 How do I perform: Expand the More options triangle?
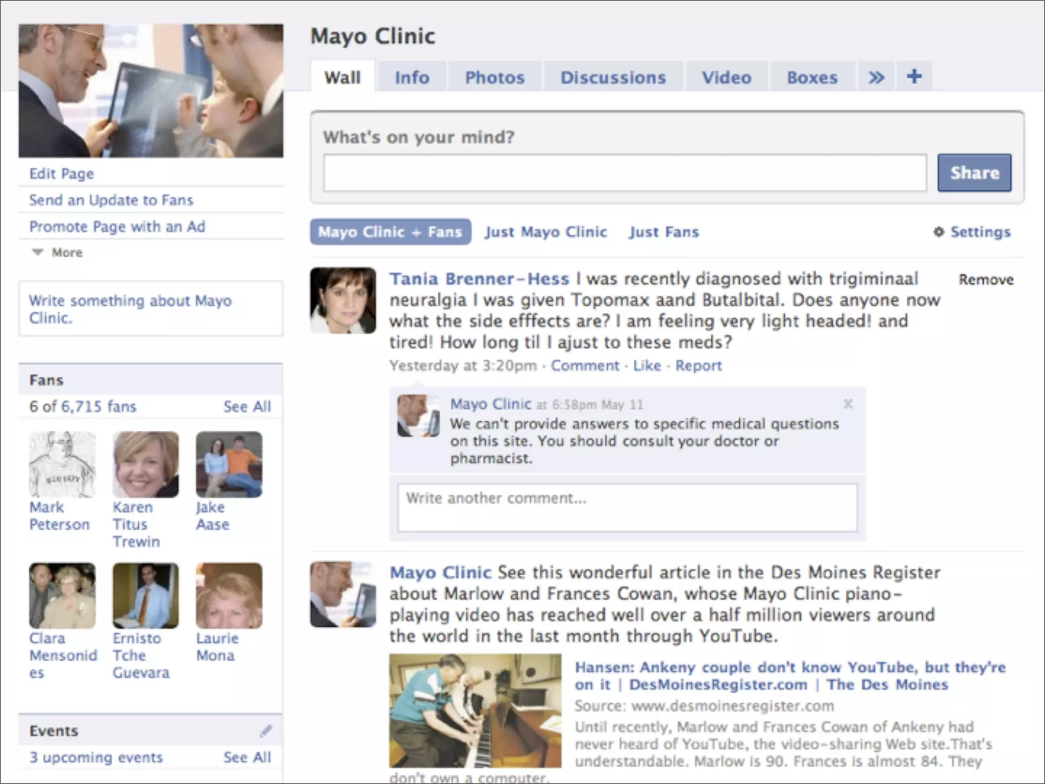(x=38, y=252)
